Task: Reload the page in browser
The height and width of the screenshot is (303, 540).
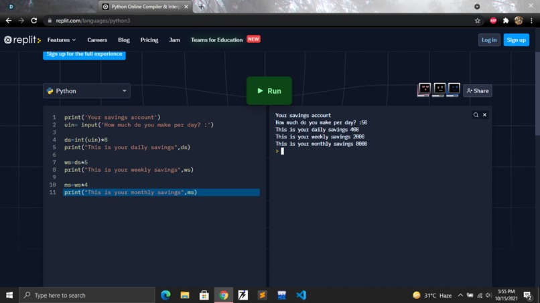Action: [x=33, y=21]
